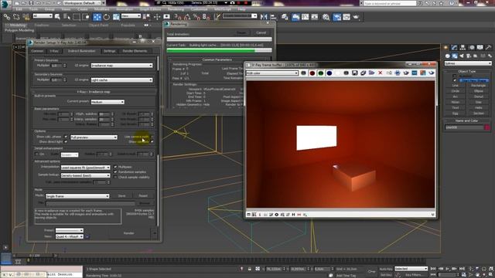
Task: Click the irradiance map Reset button
Action: (143, 195)
